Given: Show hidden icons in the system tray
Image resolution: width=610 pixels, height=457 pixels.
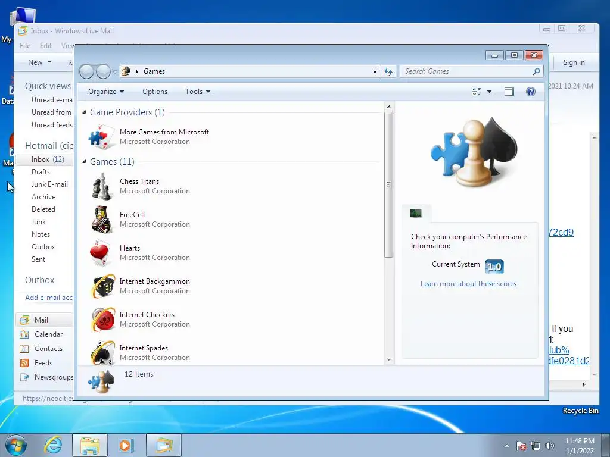Looking at the screenshot, I should coord(506,446).
